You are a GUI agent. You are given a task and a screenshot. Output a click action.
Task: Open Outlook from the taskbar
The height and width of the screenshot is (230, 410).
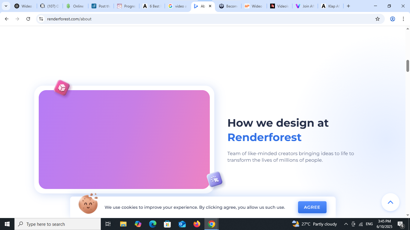click(x=182, y=224)
